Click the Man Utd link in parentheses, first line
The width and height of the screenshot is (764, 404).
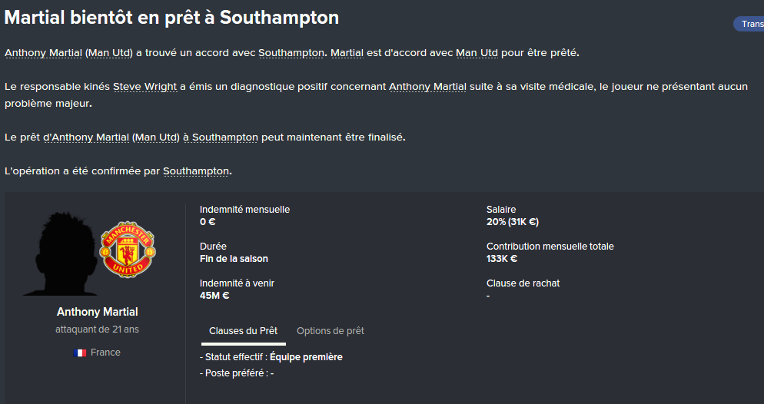coord(109,53)
